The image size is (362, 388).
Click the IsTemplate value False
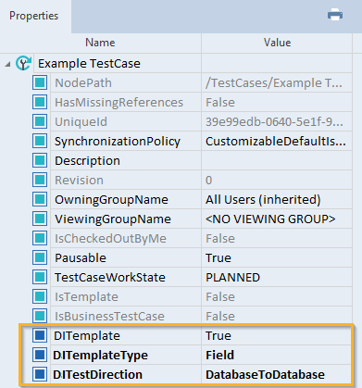(x=220, y=296)
